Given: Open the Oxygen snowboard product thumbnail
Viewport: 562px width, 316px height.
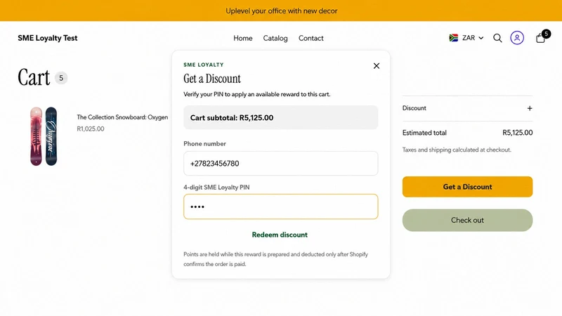Looking at the screenshot, I should point(44,136).
